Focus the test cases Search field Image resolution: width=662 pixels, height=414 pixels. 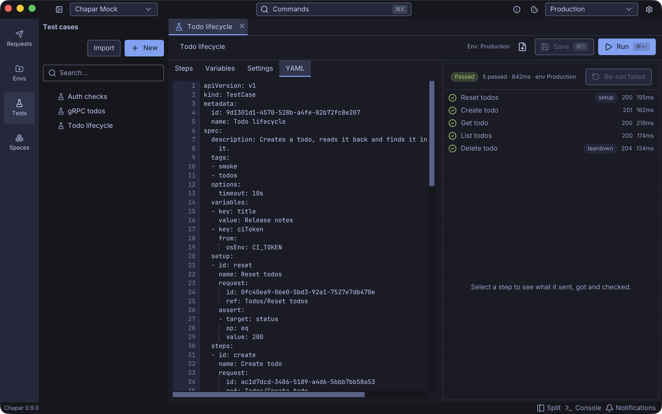pyautogui.click(x=103, y=73)
